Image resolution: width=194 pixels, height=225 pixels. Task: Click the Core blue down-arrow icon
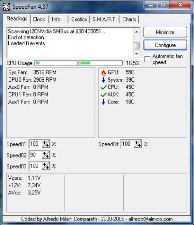coord(103,102)
